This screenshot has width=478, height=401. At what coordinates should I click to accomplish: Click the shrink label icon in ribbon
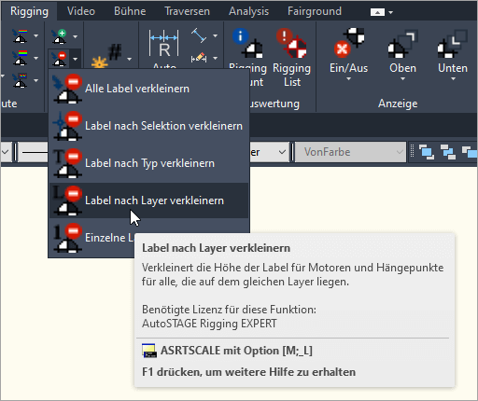pyautogui.click(x=60, y=59)
